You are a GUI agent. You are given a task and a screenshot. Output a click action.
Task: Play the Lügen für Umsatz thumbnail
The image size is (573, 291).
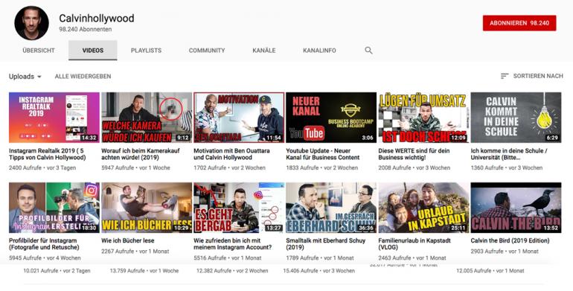423,118
